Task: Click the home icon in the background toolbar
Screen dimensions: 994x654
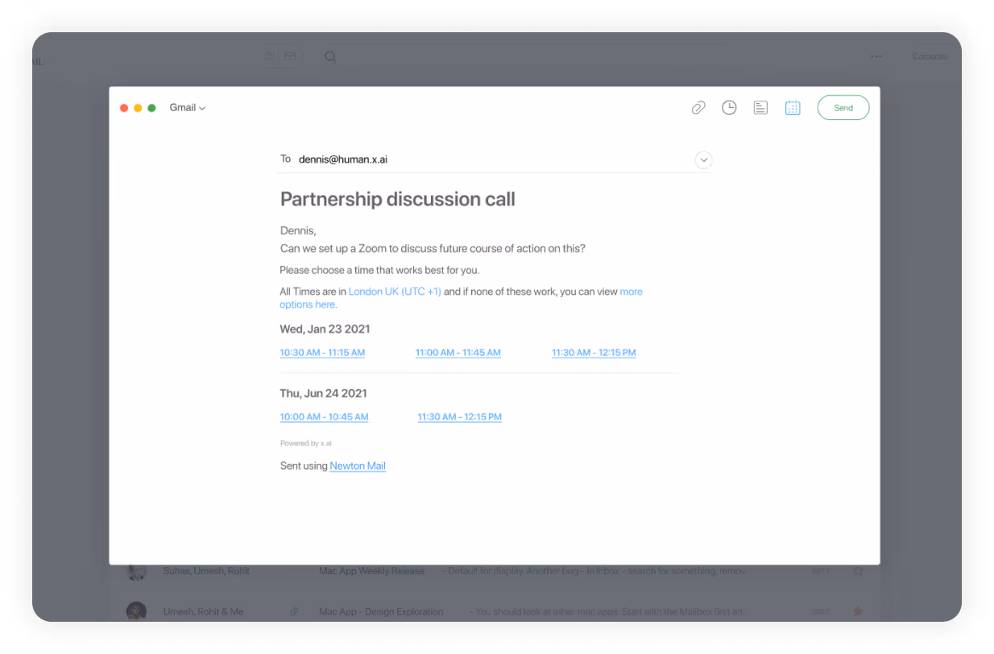Action: pos(271,56)
